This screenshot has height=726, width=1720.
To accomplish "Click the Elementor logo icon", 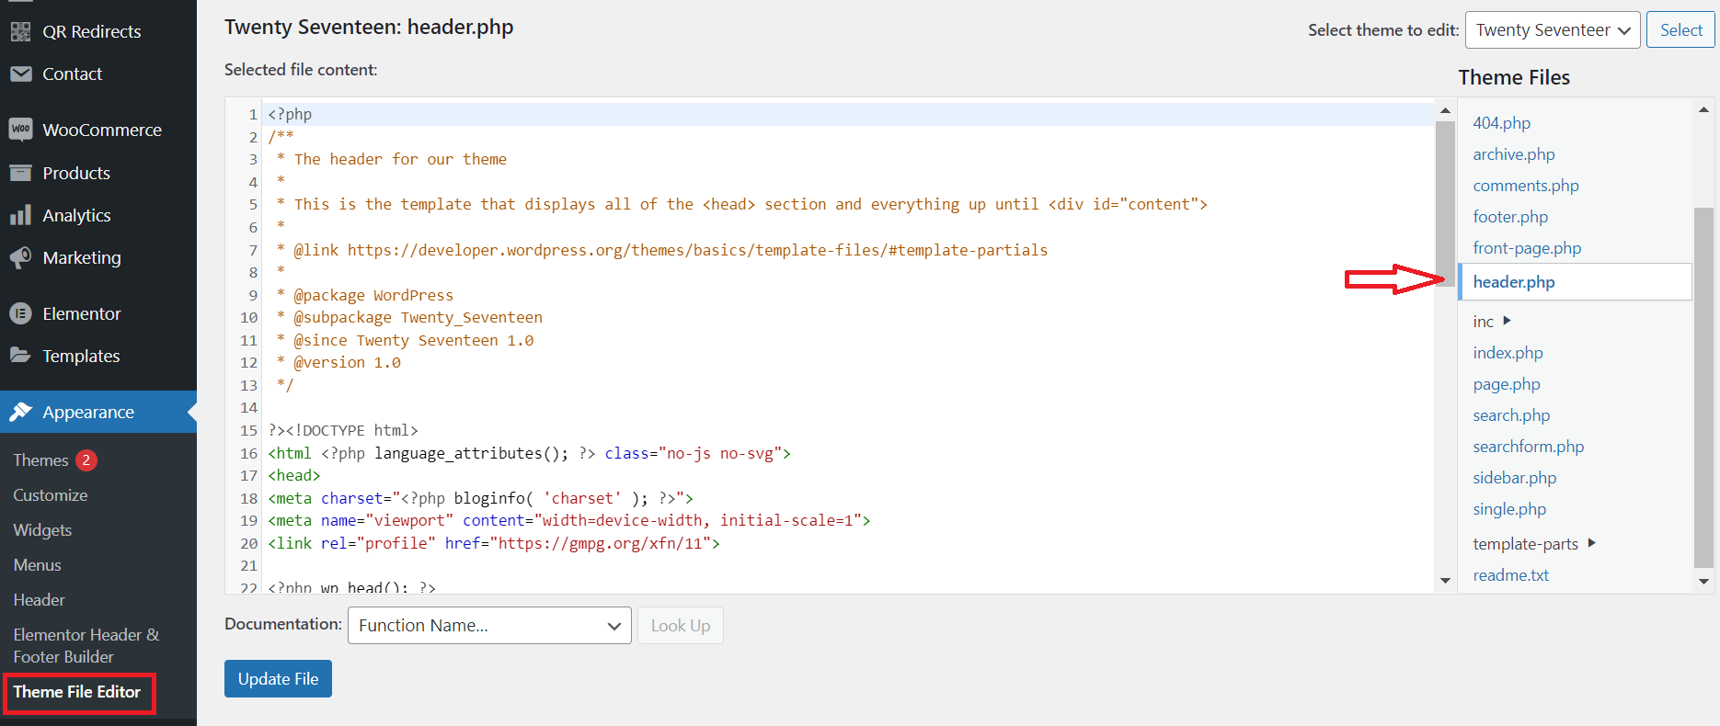I will [20, 313].
